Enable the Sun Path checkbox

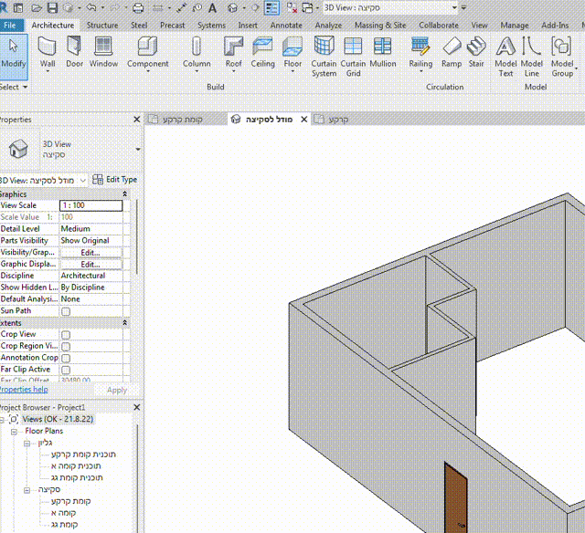point(65,311)
